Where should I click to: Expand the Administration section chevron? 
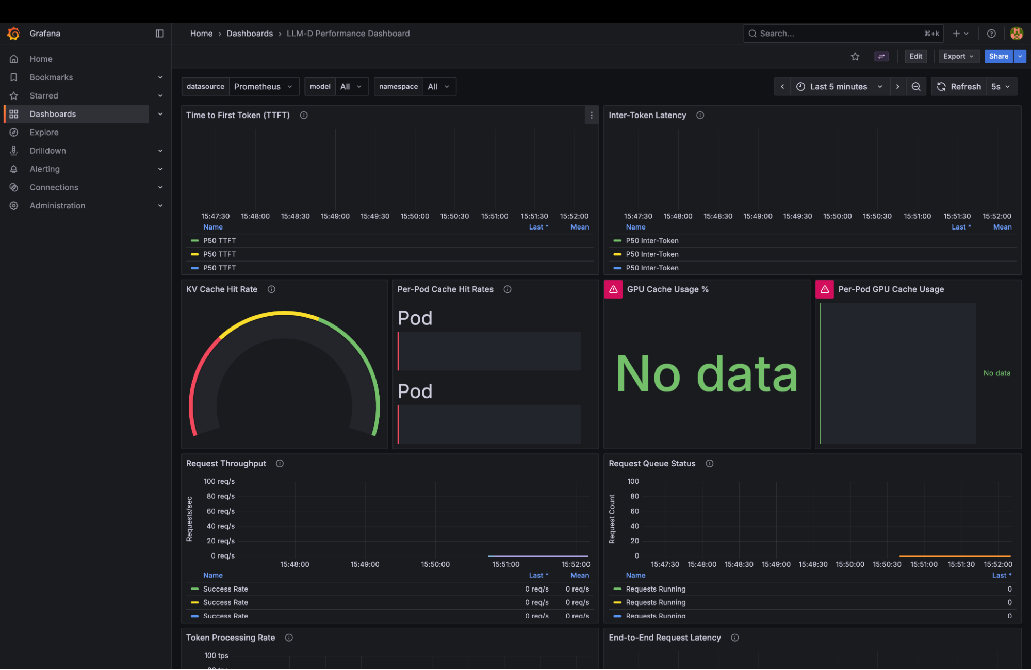(160, 206)
